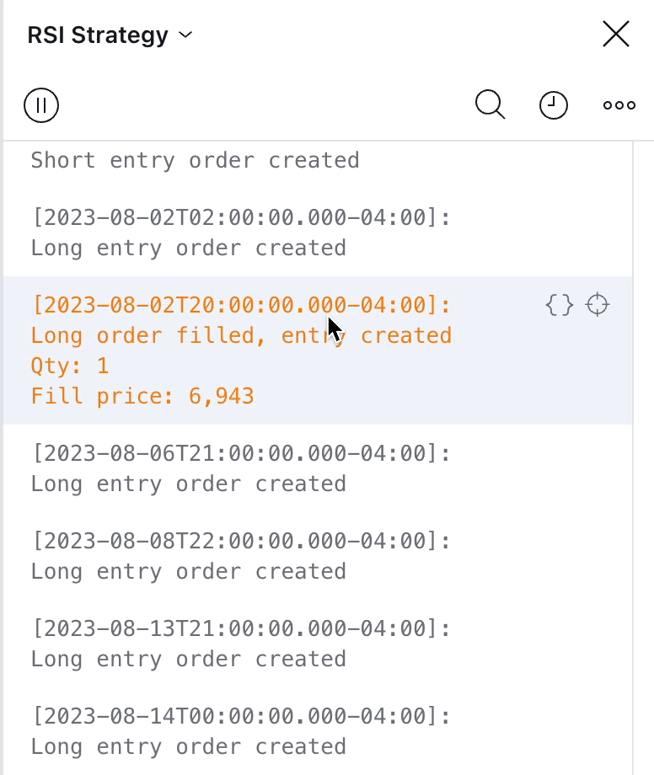The image size is (654, 775).
Task: Open the RSI Strategy dropdown
Action: 110,35
